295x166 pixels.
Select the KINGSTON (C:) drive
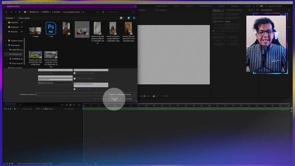(x=16, y=50)
